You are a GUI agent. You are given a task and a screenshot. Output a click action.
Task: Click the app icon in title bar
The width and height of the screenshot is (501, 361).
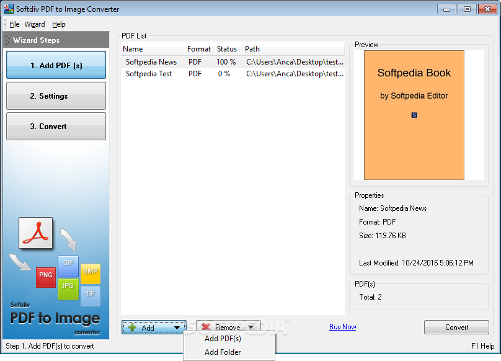[x=9, y=9]
